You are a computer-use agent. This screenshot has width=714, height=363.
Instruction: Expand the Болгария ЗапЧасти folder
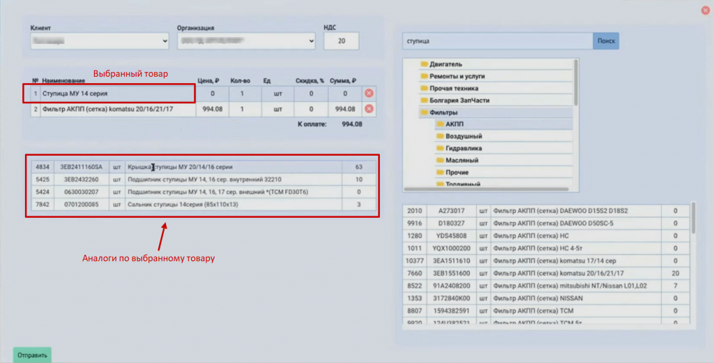point(459,101)
